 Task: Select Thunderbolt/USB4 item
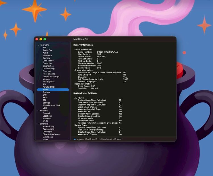pyautogui.click(x=51, y=105)
